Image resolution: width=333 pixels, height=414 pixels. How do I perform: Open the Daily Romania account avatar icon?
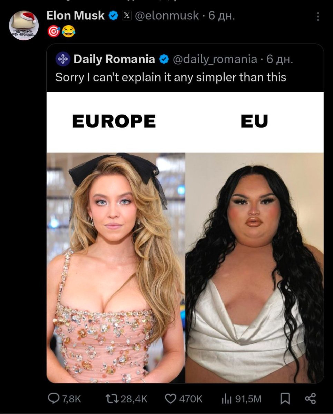click(63, 59)
